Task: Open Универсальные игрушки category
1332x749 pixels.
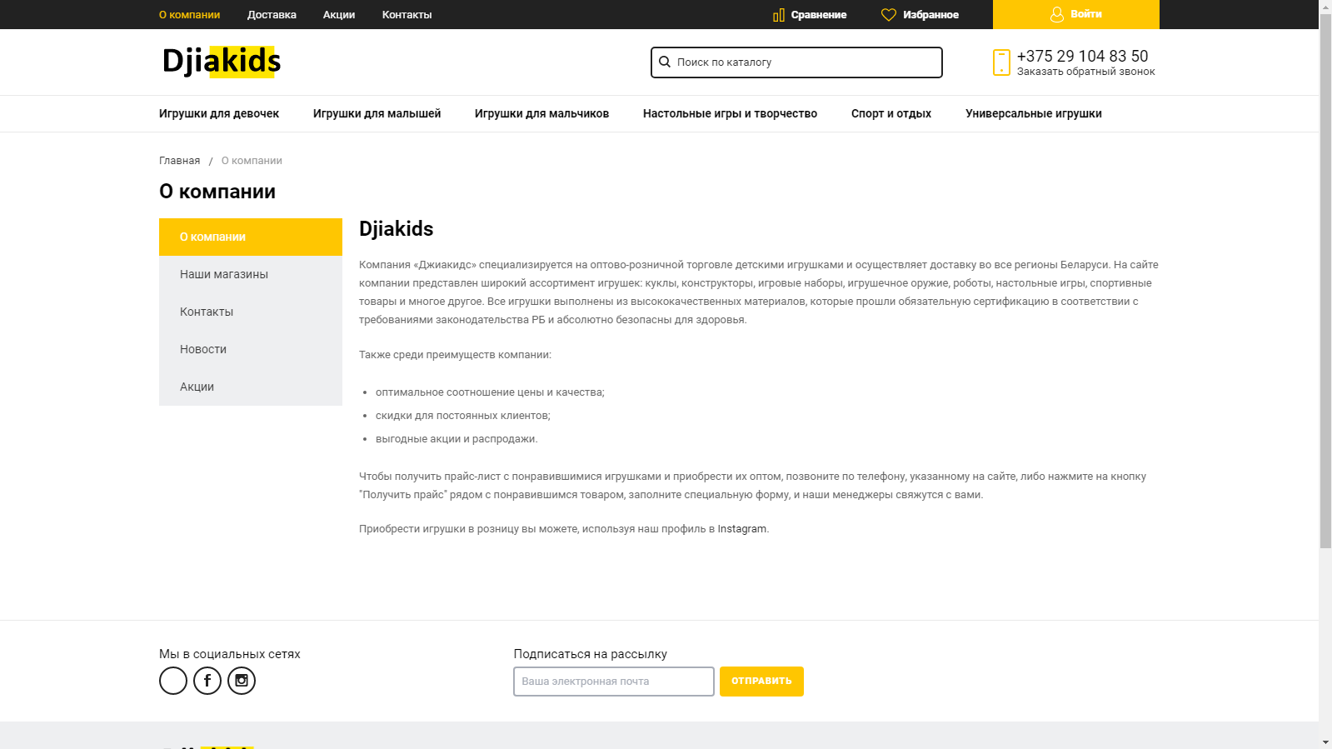Action: tap(1033, 114)
